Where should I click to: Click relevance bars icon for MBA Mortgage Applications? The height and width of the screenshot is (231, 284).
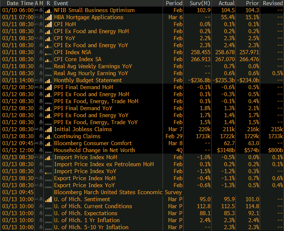[x=48, y=17]
